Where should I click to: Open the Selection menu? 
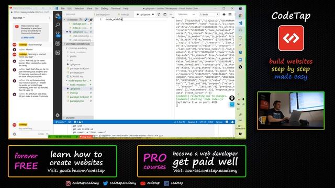79,8
